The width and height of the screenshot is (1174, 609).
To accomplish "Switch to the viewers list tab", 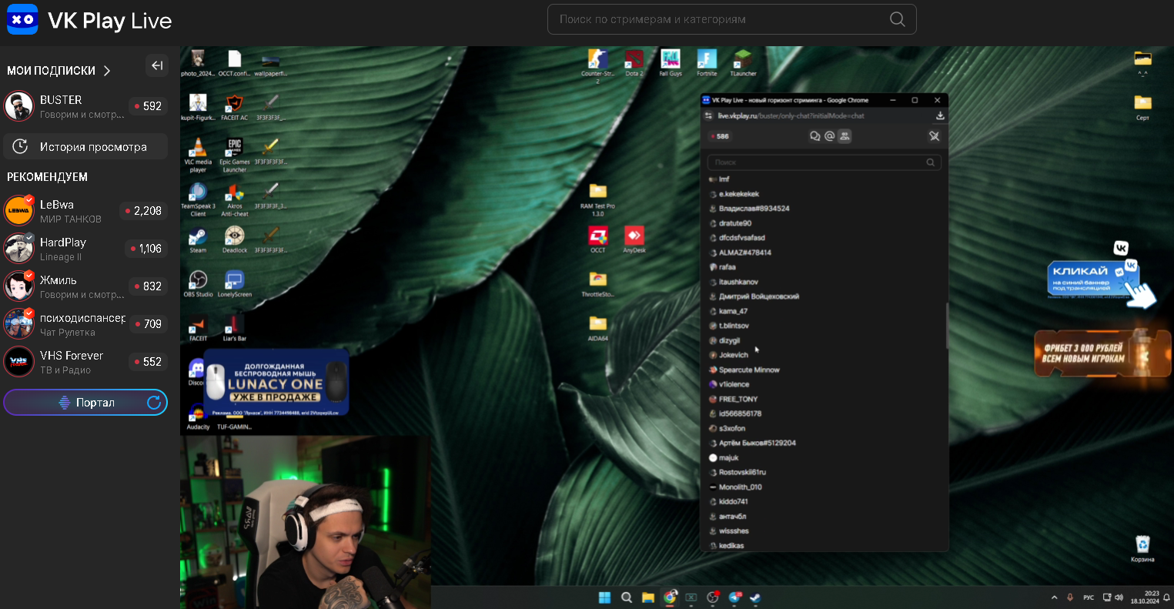I will pyautogui.click(x=845, y=136).
